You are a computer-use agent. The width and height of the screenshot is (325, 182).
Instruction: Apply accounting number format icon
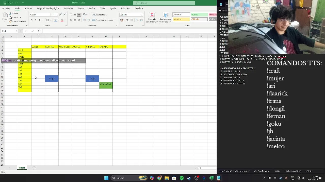(121, 20)
